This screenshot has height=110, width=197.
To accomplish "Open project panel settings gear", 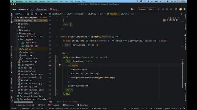I will pos(41,14).
